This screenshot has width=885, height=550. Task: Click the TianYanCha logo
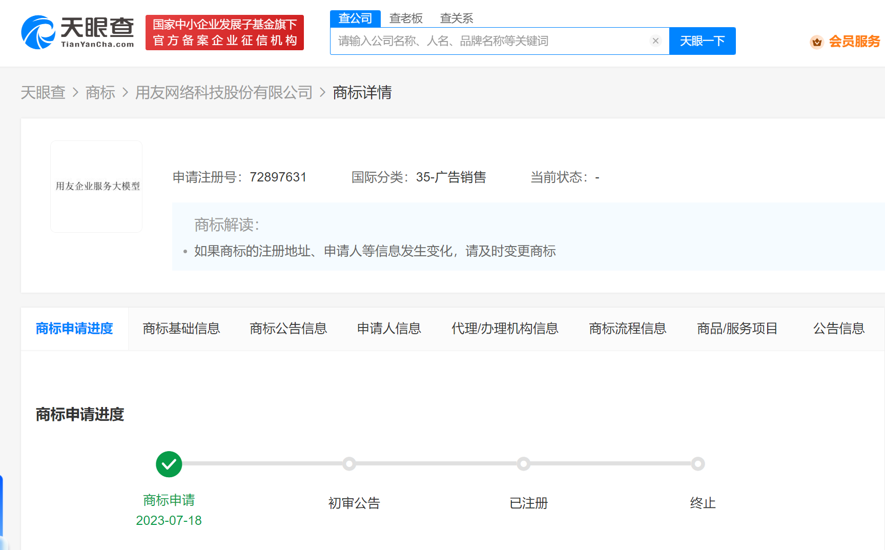pyautogui.click(x=77, y=32)
